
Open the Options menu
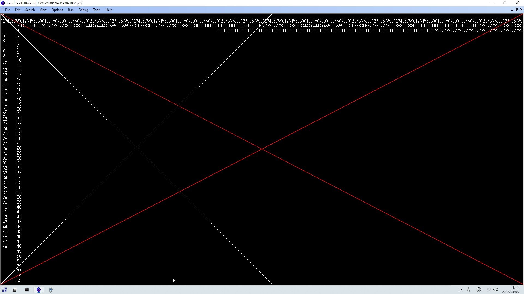pos(57,10)
